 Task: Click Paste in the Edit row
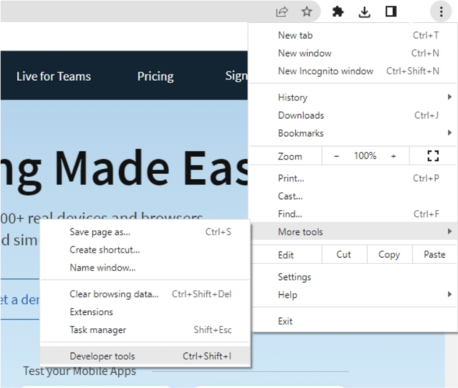click(434, 254)
